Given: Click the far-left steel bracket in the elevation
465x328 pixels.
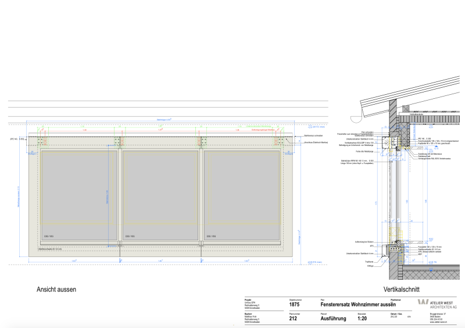Looking at the screenshot, I should click(40, 141).
